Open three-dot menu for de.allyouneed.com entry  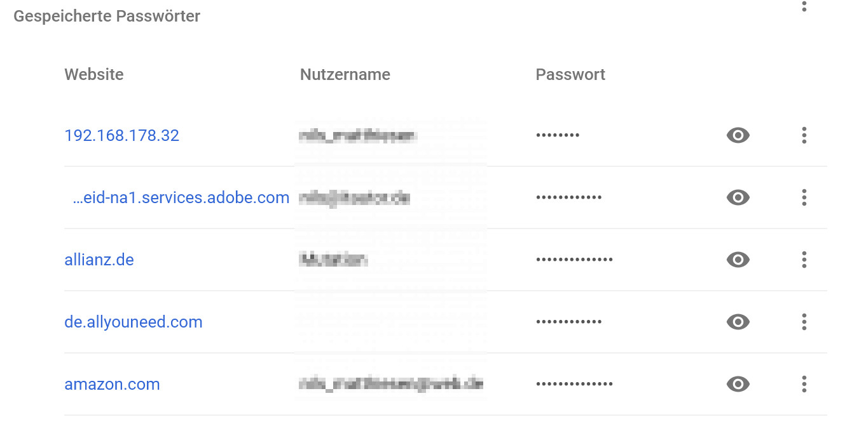click(x=804, y=322)
